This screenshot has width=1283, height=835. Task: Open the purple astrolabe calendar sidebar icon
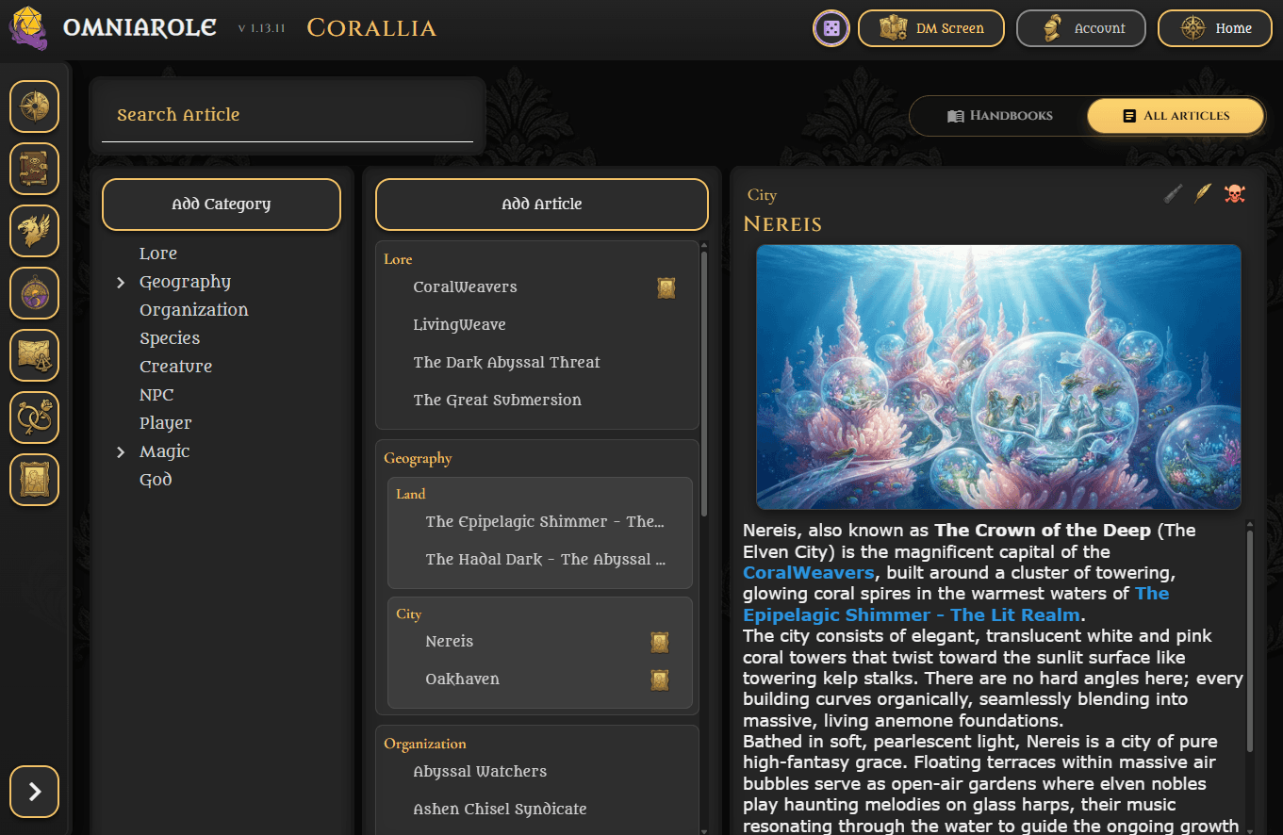(35, 293)
